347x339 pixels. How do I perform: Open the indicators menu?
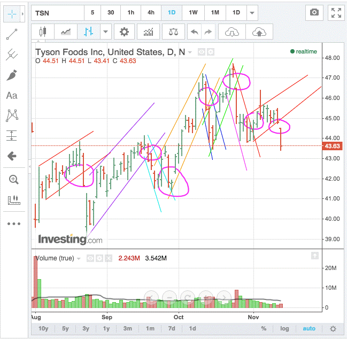[148, 32]
